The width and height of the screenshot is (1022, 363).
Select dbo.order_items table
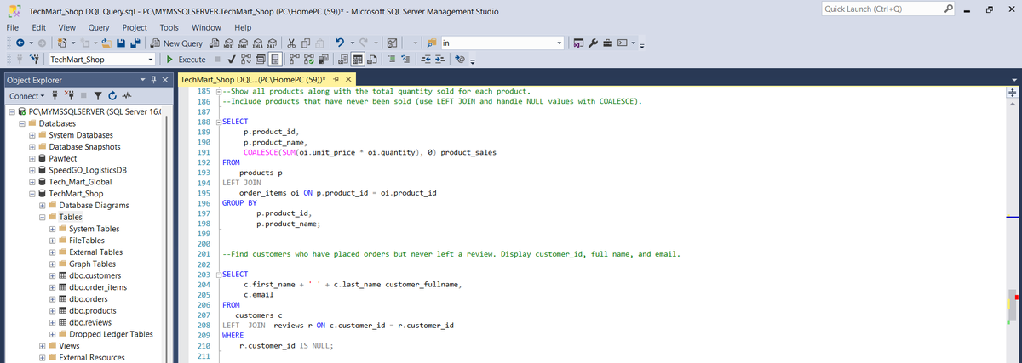[x=98, y=287]
